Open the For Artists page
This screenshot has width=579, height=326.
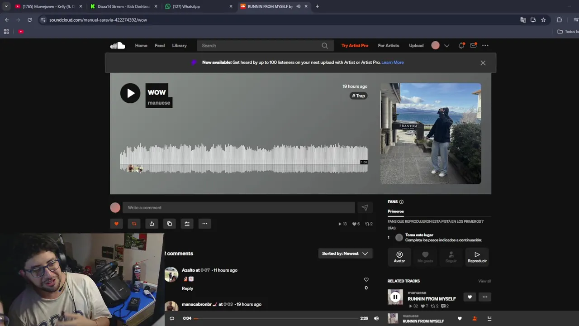click(389, 45)
